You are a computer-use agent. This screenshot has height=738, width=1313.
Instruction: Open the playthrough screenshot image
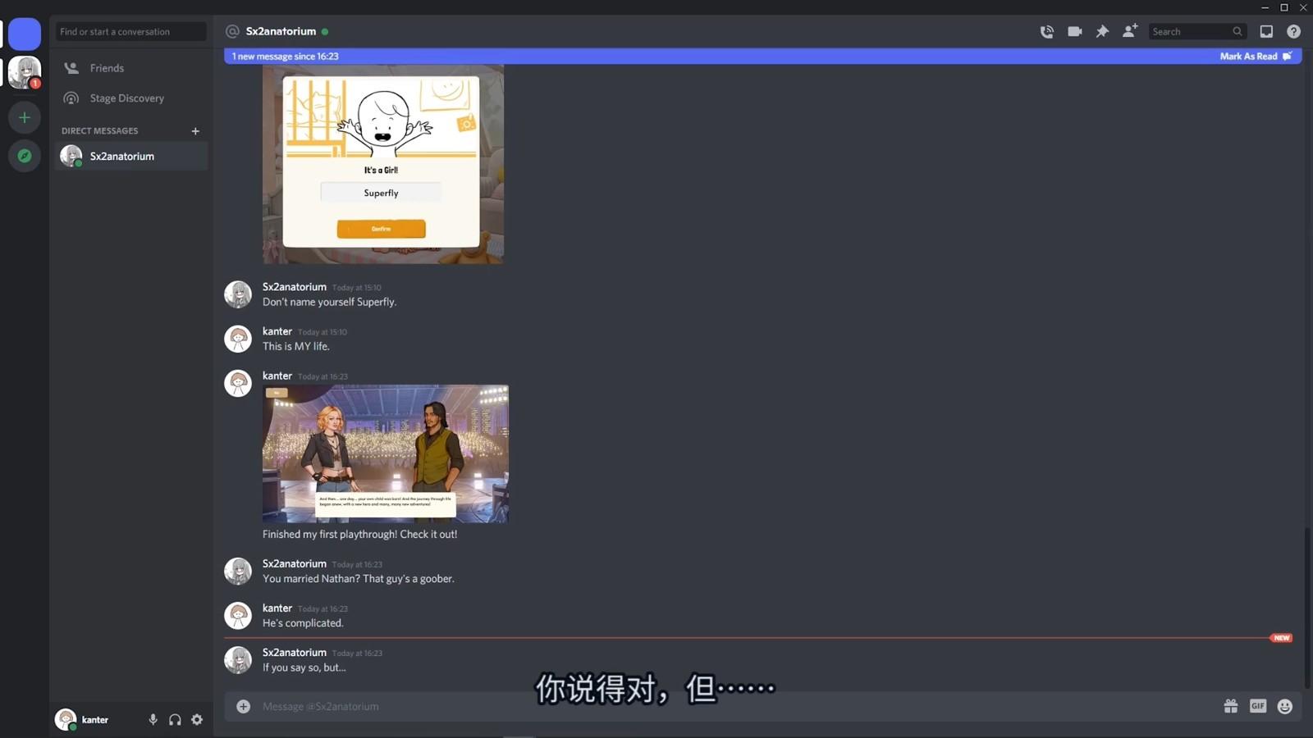click(385, 453)
